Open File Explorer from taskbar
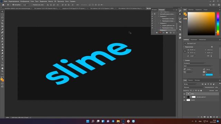The height and width of the screenshot is (124, 221). click(x=118, y=121)
